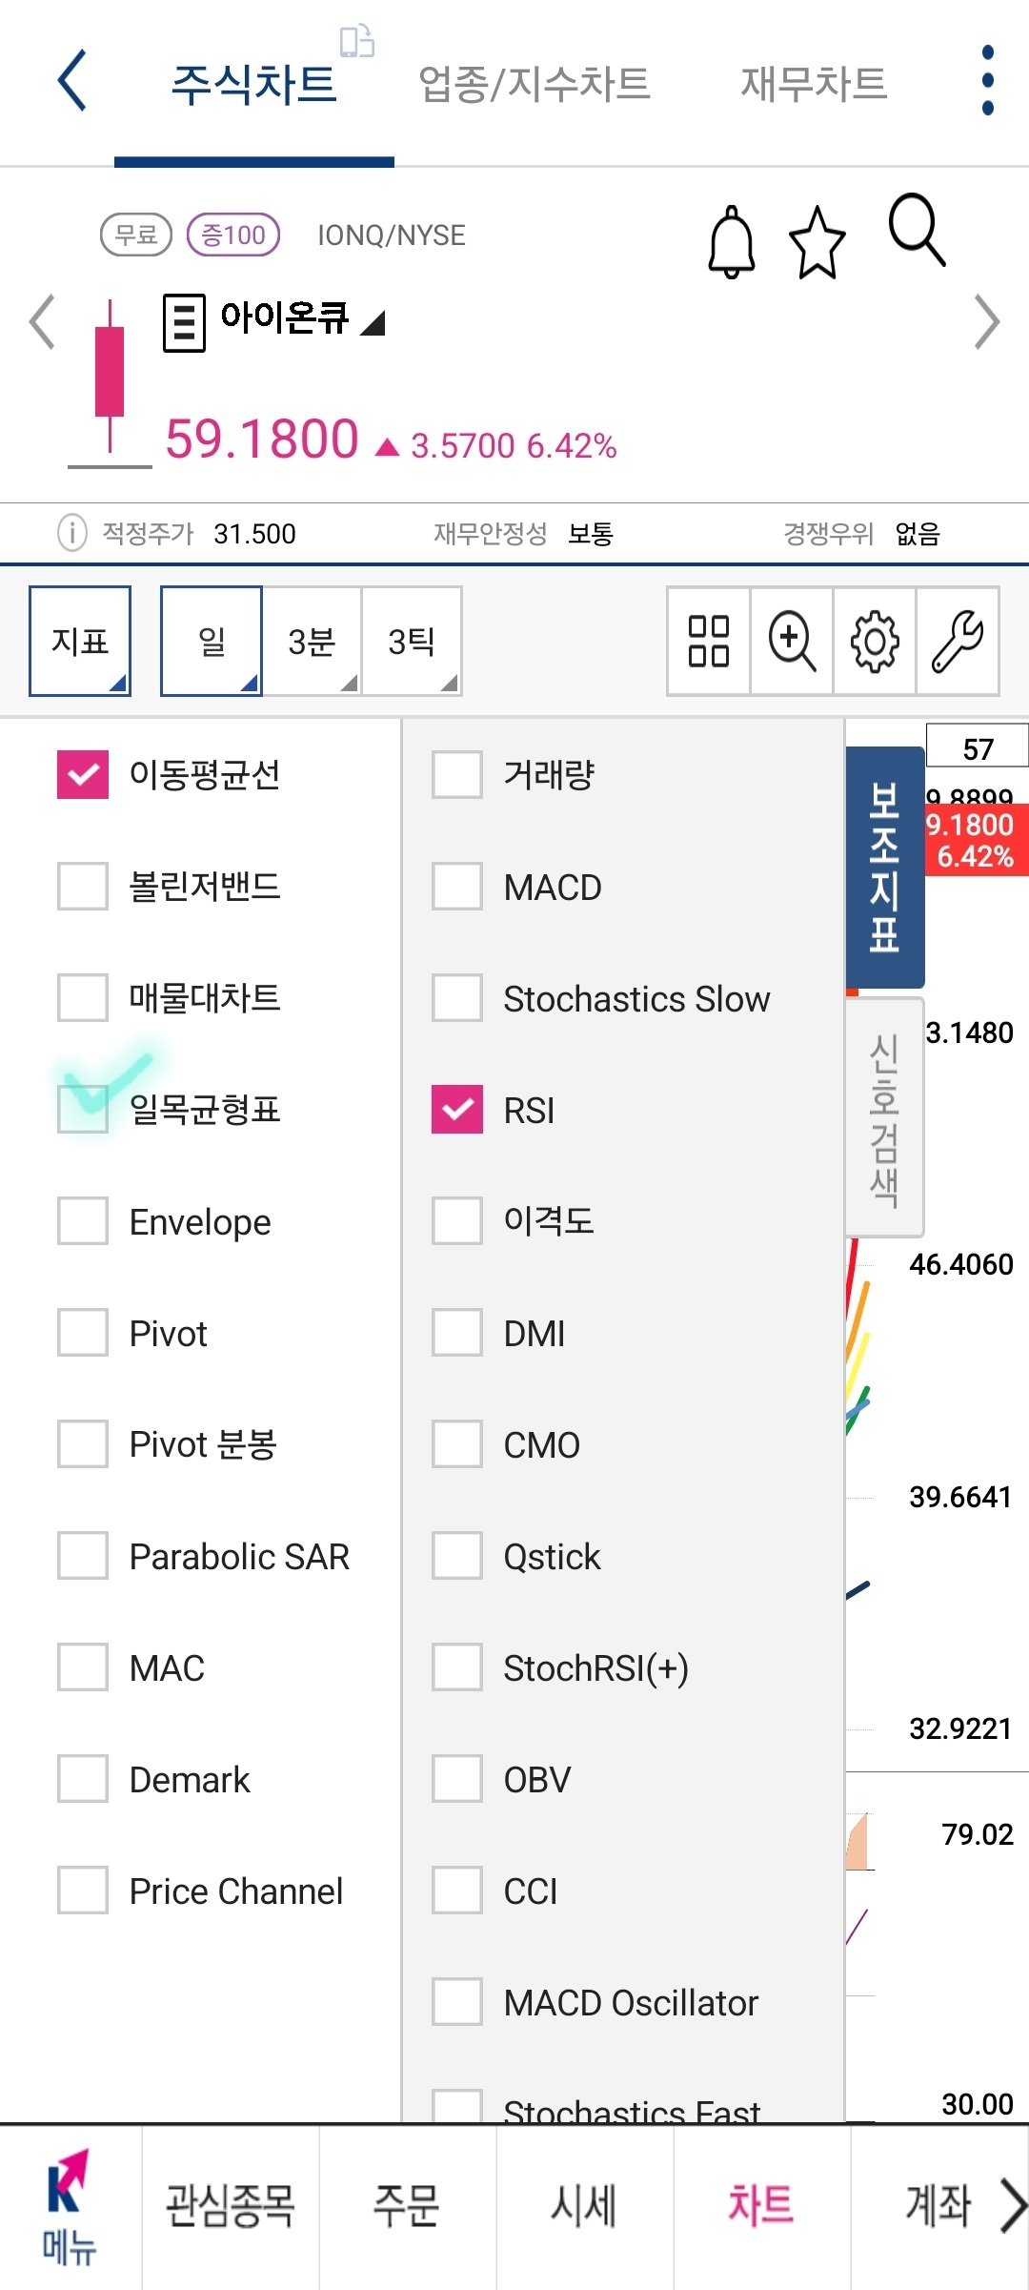Open the 3분 interval dropdown
This screenshot has height=2290, width=1029.
pyautogui.click(x=313, y=641)
